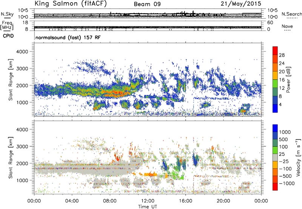
Task: Click the 18 MHz frequency tick label
Action: tap(25, 23)
